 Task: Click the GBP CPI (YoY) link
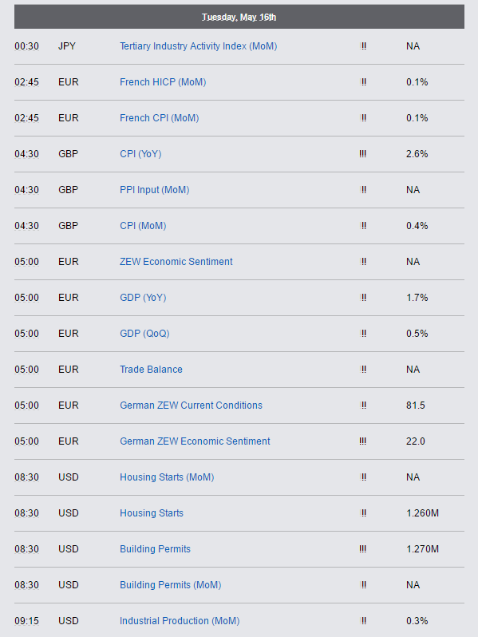(x=140, y=154)
